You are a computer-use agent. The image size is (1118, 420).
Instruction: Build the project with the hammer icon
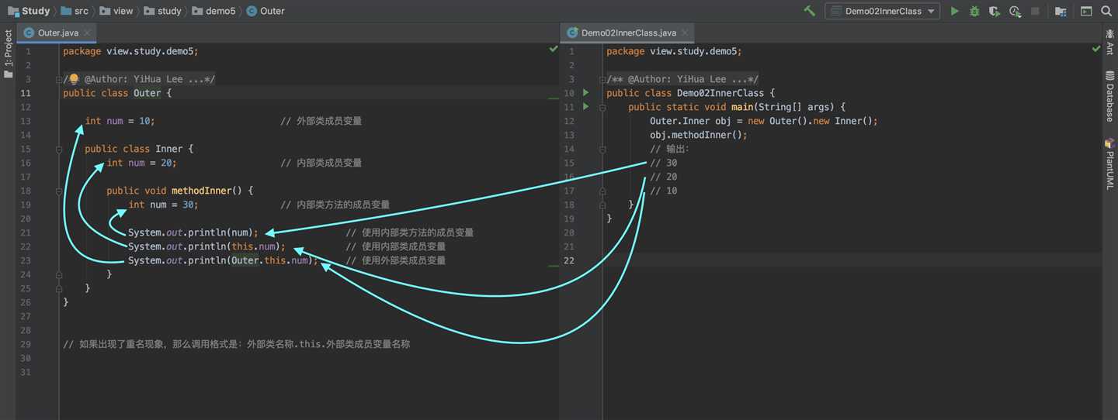810,11
